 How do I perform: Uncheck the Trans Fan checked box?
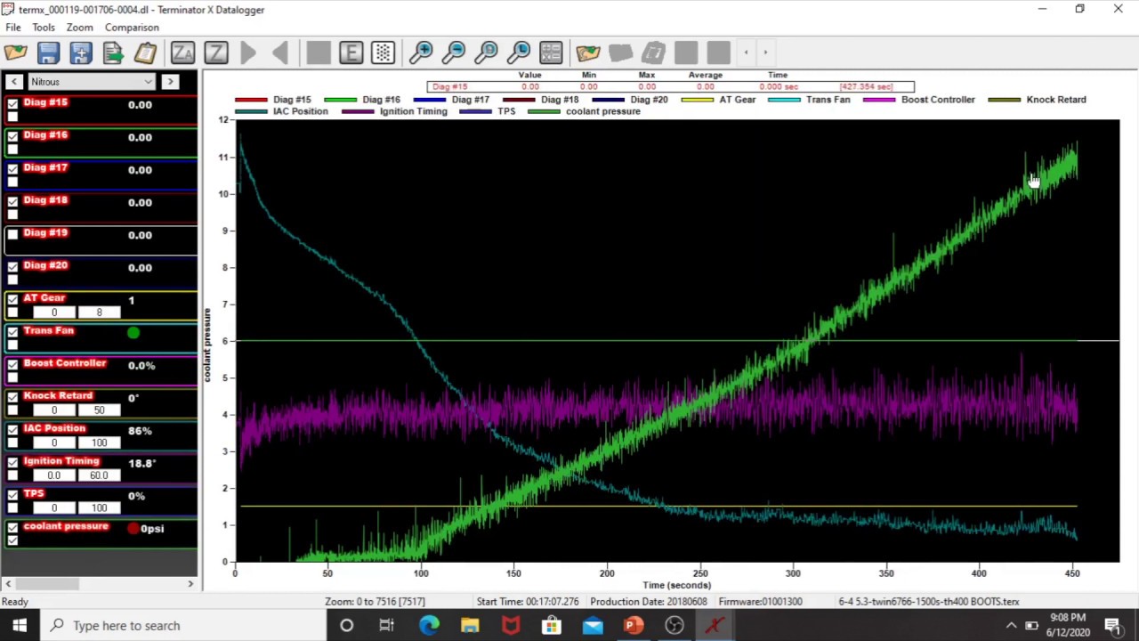click(12, 333)
